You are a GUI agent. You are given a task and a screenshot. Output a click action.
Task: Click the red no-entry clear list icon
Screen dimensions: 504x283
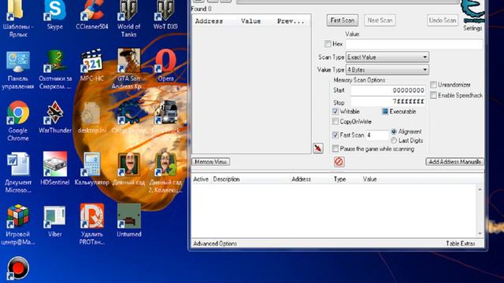(339, 162)
